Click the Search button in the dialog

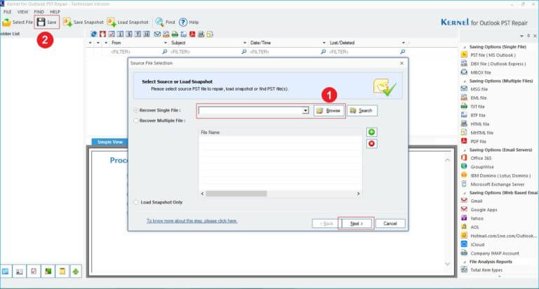point(361,111)
